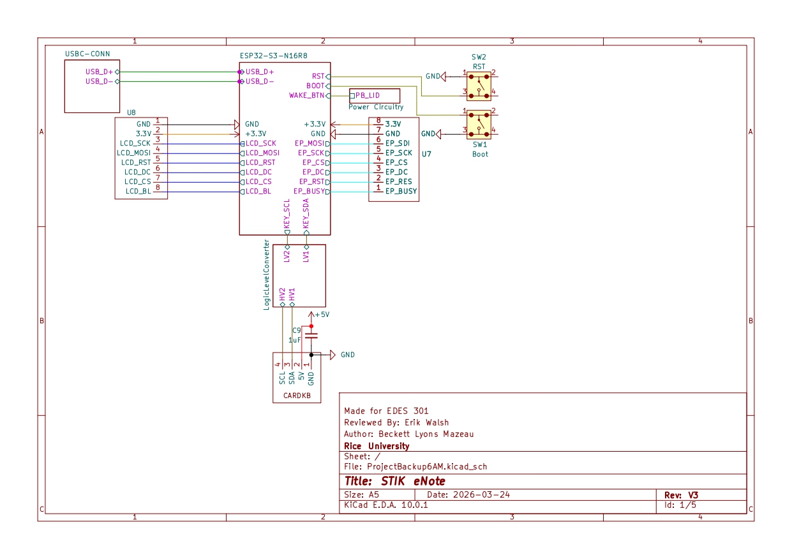Click the SCL pin name on CARDKB
The image size is (792, 559).
point(282,378)
